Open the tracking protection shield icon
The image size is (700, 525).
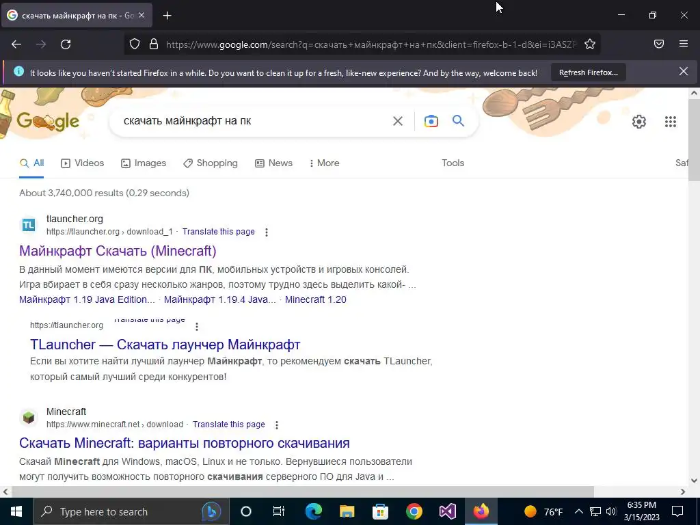tap(135, 44)
